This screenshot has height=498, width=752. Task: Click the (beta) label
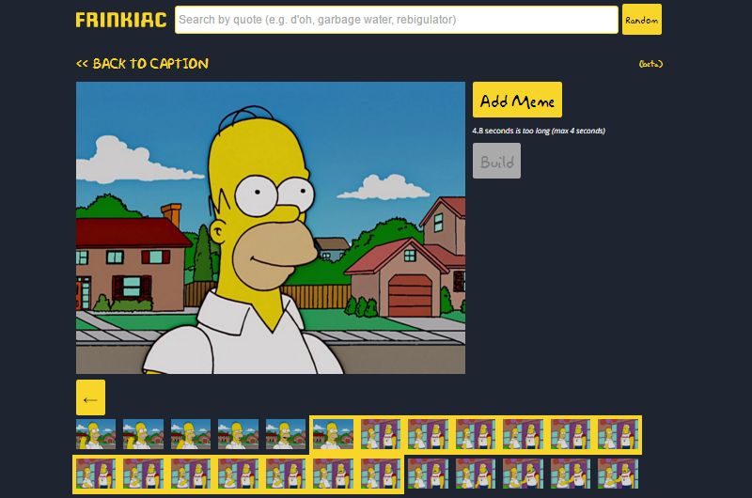point(650,64)
